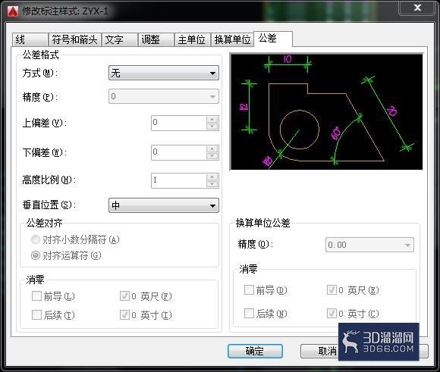The image size is (440, 372).
Task: Decrease 下偏差 with the down arrow
Action: [x=212, y=155]
